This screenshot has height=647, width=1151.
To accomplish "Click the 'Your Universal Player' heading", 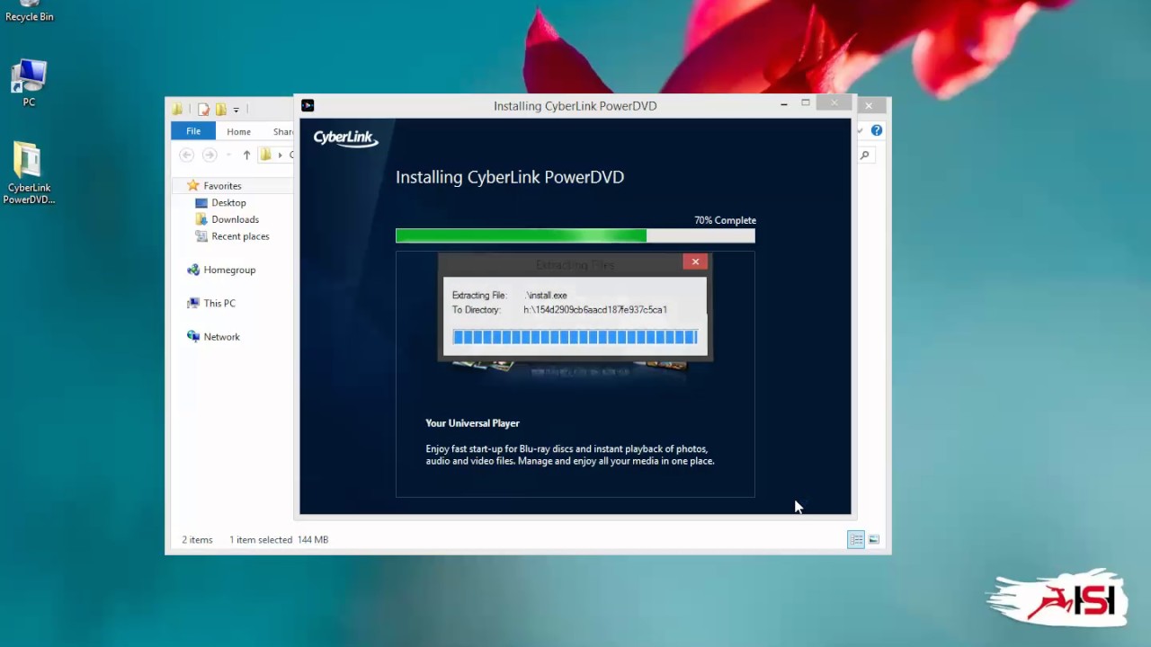I will point(472,423).
